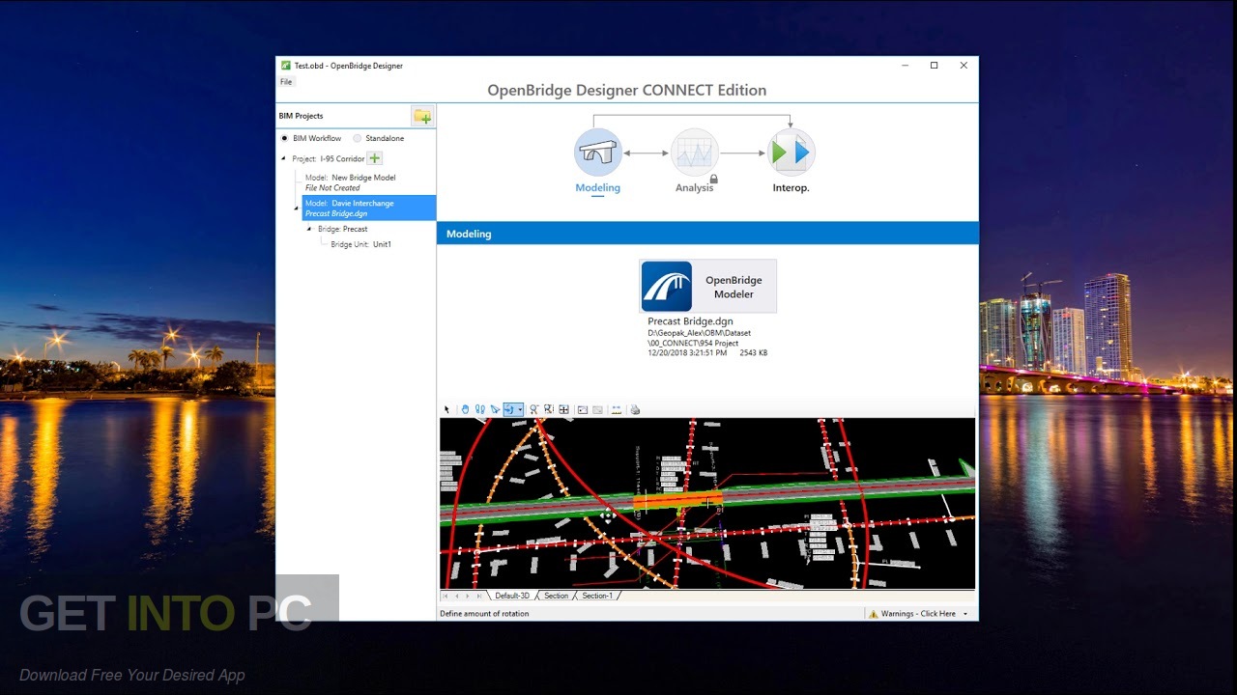Click Warnings - Click Here message
Image resolution: width=1237 pixels, height=695 pixels.
tap(918, 614)
